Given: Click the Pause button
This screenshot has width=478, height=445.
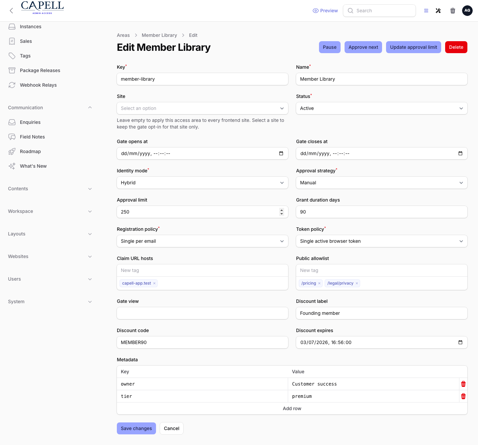Looking at the screenshot, I should pyautogui.click(x=330, y=47).
